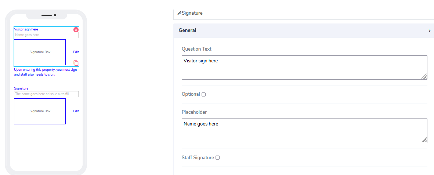The height and width of the screenshot is (175, 434).
Task: Click Edit beside the visitor Signature Box
Action: point(76,52)
